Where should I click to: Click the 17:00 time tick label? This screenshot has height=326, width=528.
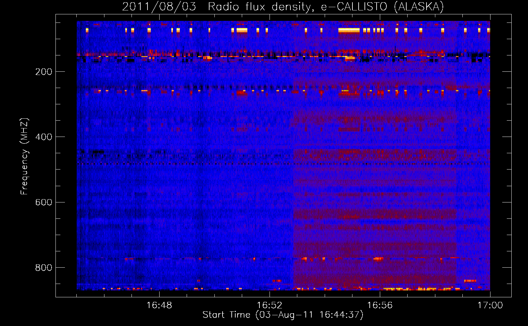tap(490, 305)
